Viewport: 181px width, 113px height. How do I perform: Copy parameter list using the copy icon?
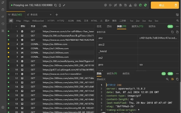click(172, 32)
